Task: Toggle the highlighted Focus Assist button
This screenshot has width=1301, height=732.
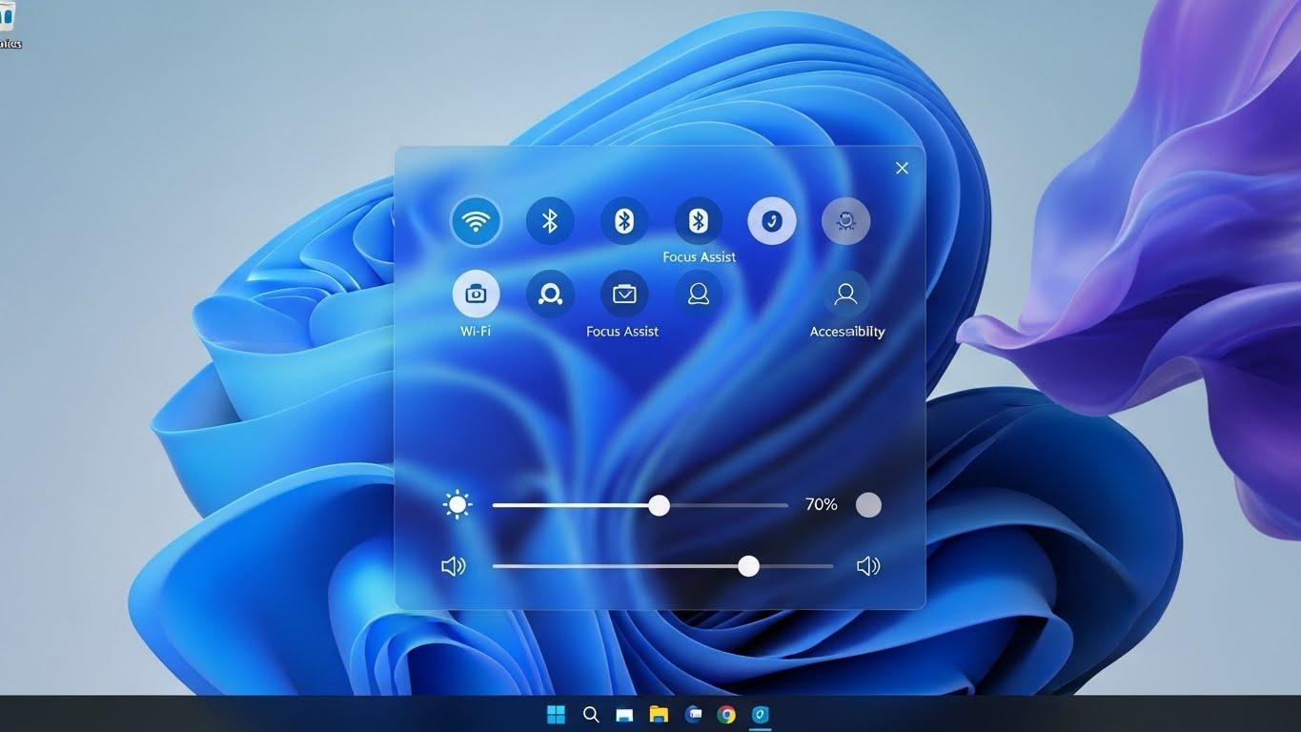Action: 772,221
